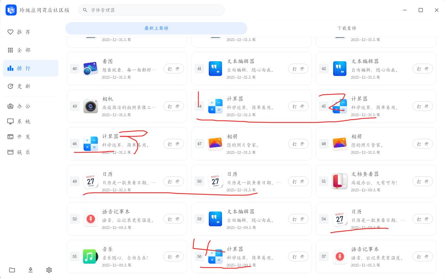The image size is (444, 278).
Task: Click 打开 button for rank 40 看图
Action: tap(174, 69)
